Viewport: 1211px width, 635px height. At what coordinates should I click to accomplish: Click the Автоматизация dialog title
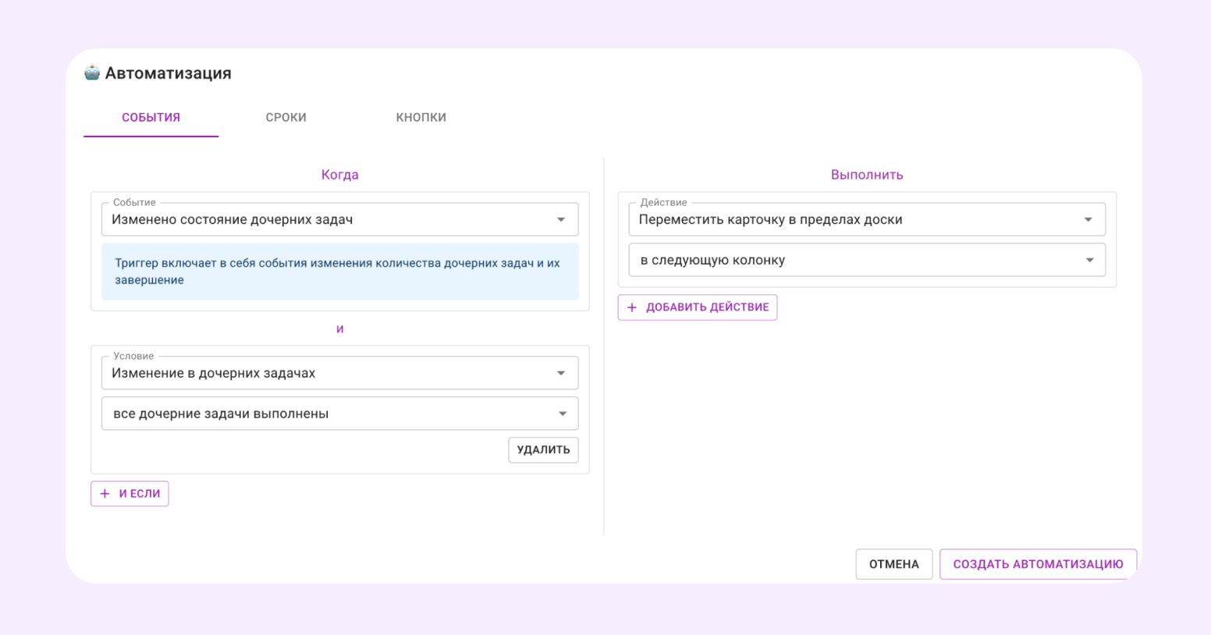coord(168,73)
